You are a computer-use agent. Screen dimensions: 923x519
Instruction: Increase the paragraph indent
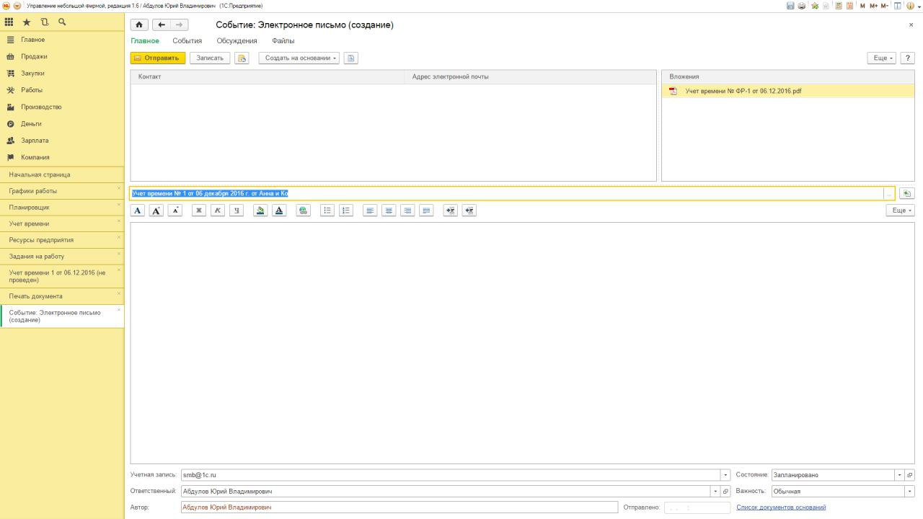tap(451, 210)
